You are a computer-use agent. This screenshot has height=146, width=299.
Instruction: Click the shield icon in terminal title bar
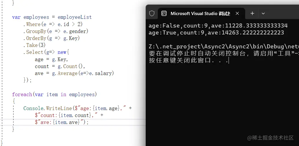[152, 14]
